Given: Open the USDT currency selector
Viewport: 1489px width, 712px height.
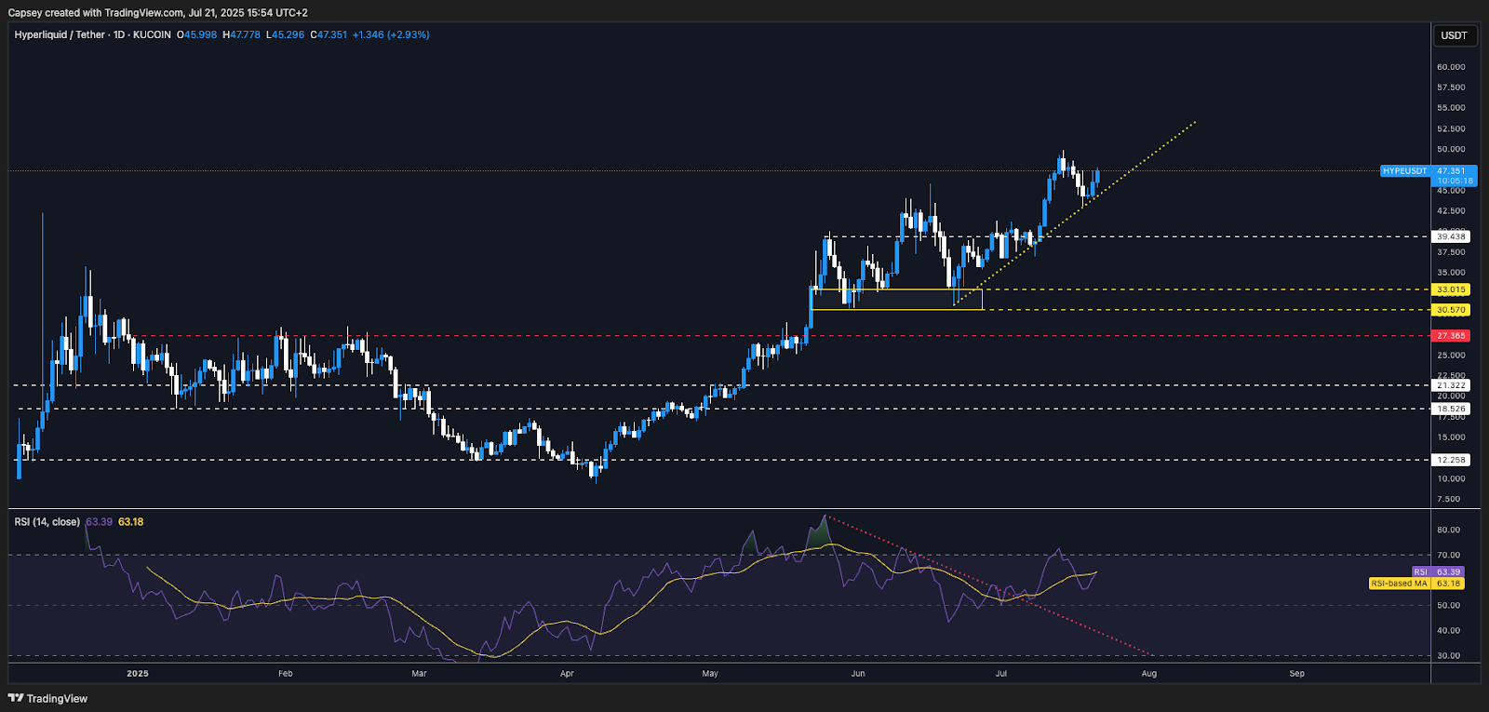Looking at the screenshot, I should click(1454, 35).
